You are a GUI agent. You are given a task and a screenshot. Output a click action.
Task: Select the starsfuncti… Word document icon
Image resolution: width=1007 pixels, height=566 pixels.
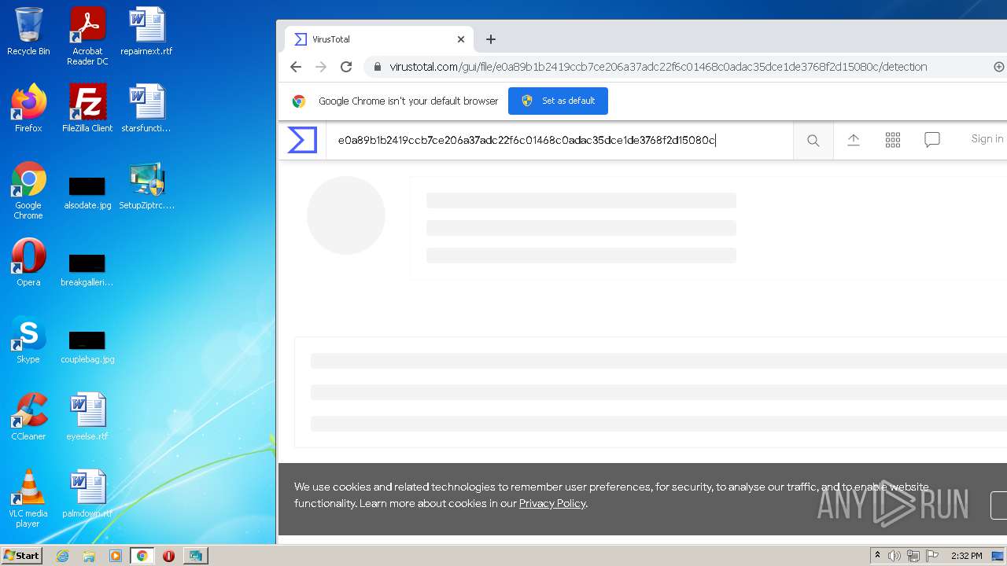tap(146, 108)
